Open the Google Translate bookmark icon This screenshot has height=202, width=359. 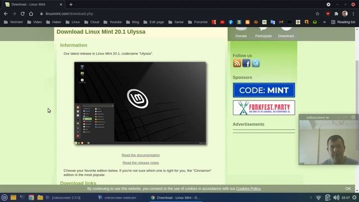(273, 22)
